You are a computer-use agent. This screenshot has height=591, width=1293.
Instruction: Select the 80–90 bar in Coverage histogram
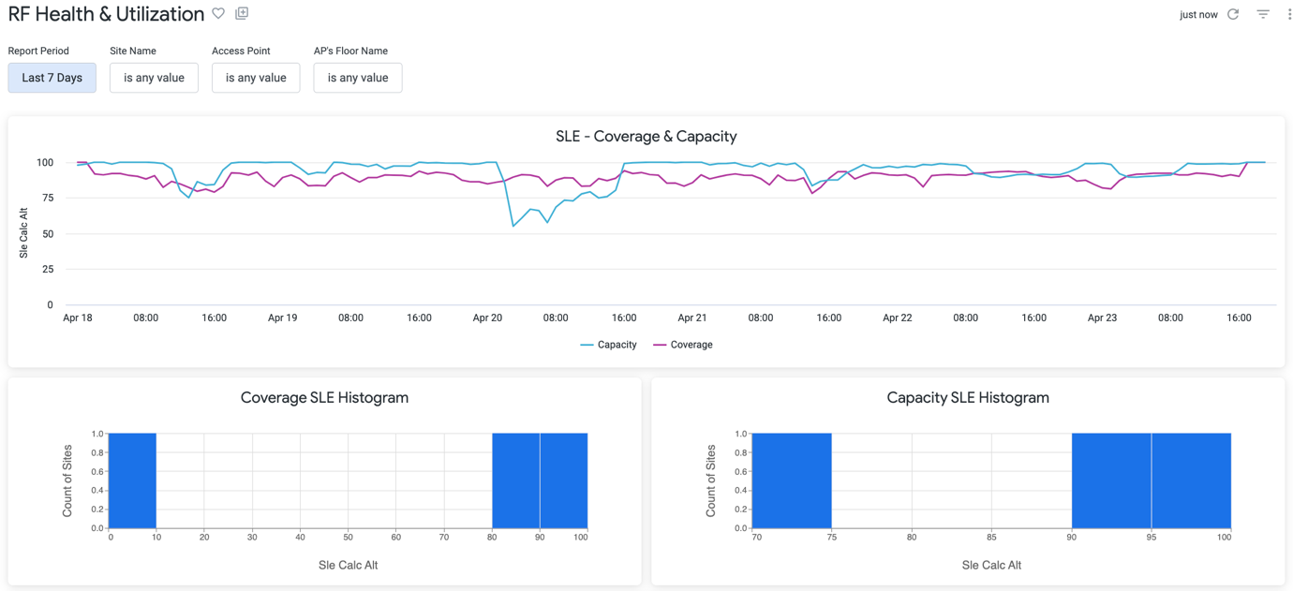pyautogui.click(x=515, y=480)
